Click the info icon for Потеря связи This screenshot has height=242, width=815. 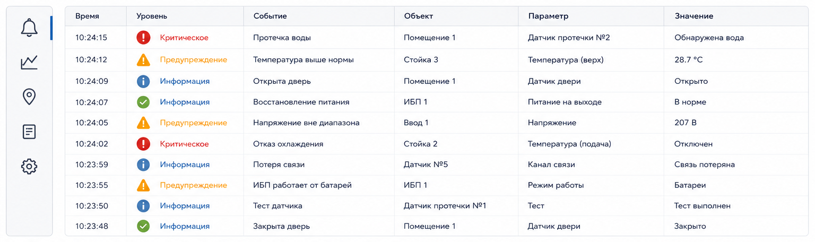tap(143, 165)
